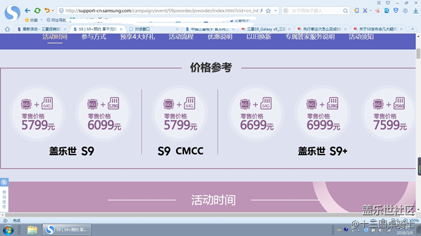The image size is (421, 236).
Task: Activate the Sogou browser taskbar button
Action: click(67, 230)
